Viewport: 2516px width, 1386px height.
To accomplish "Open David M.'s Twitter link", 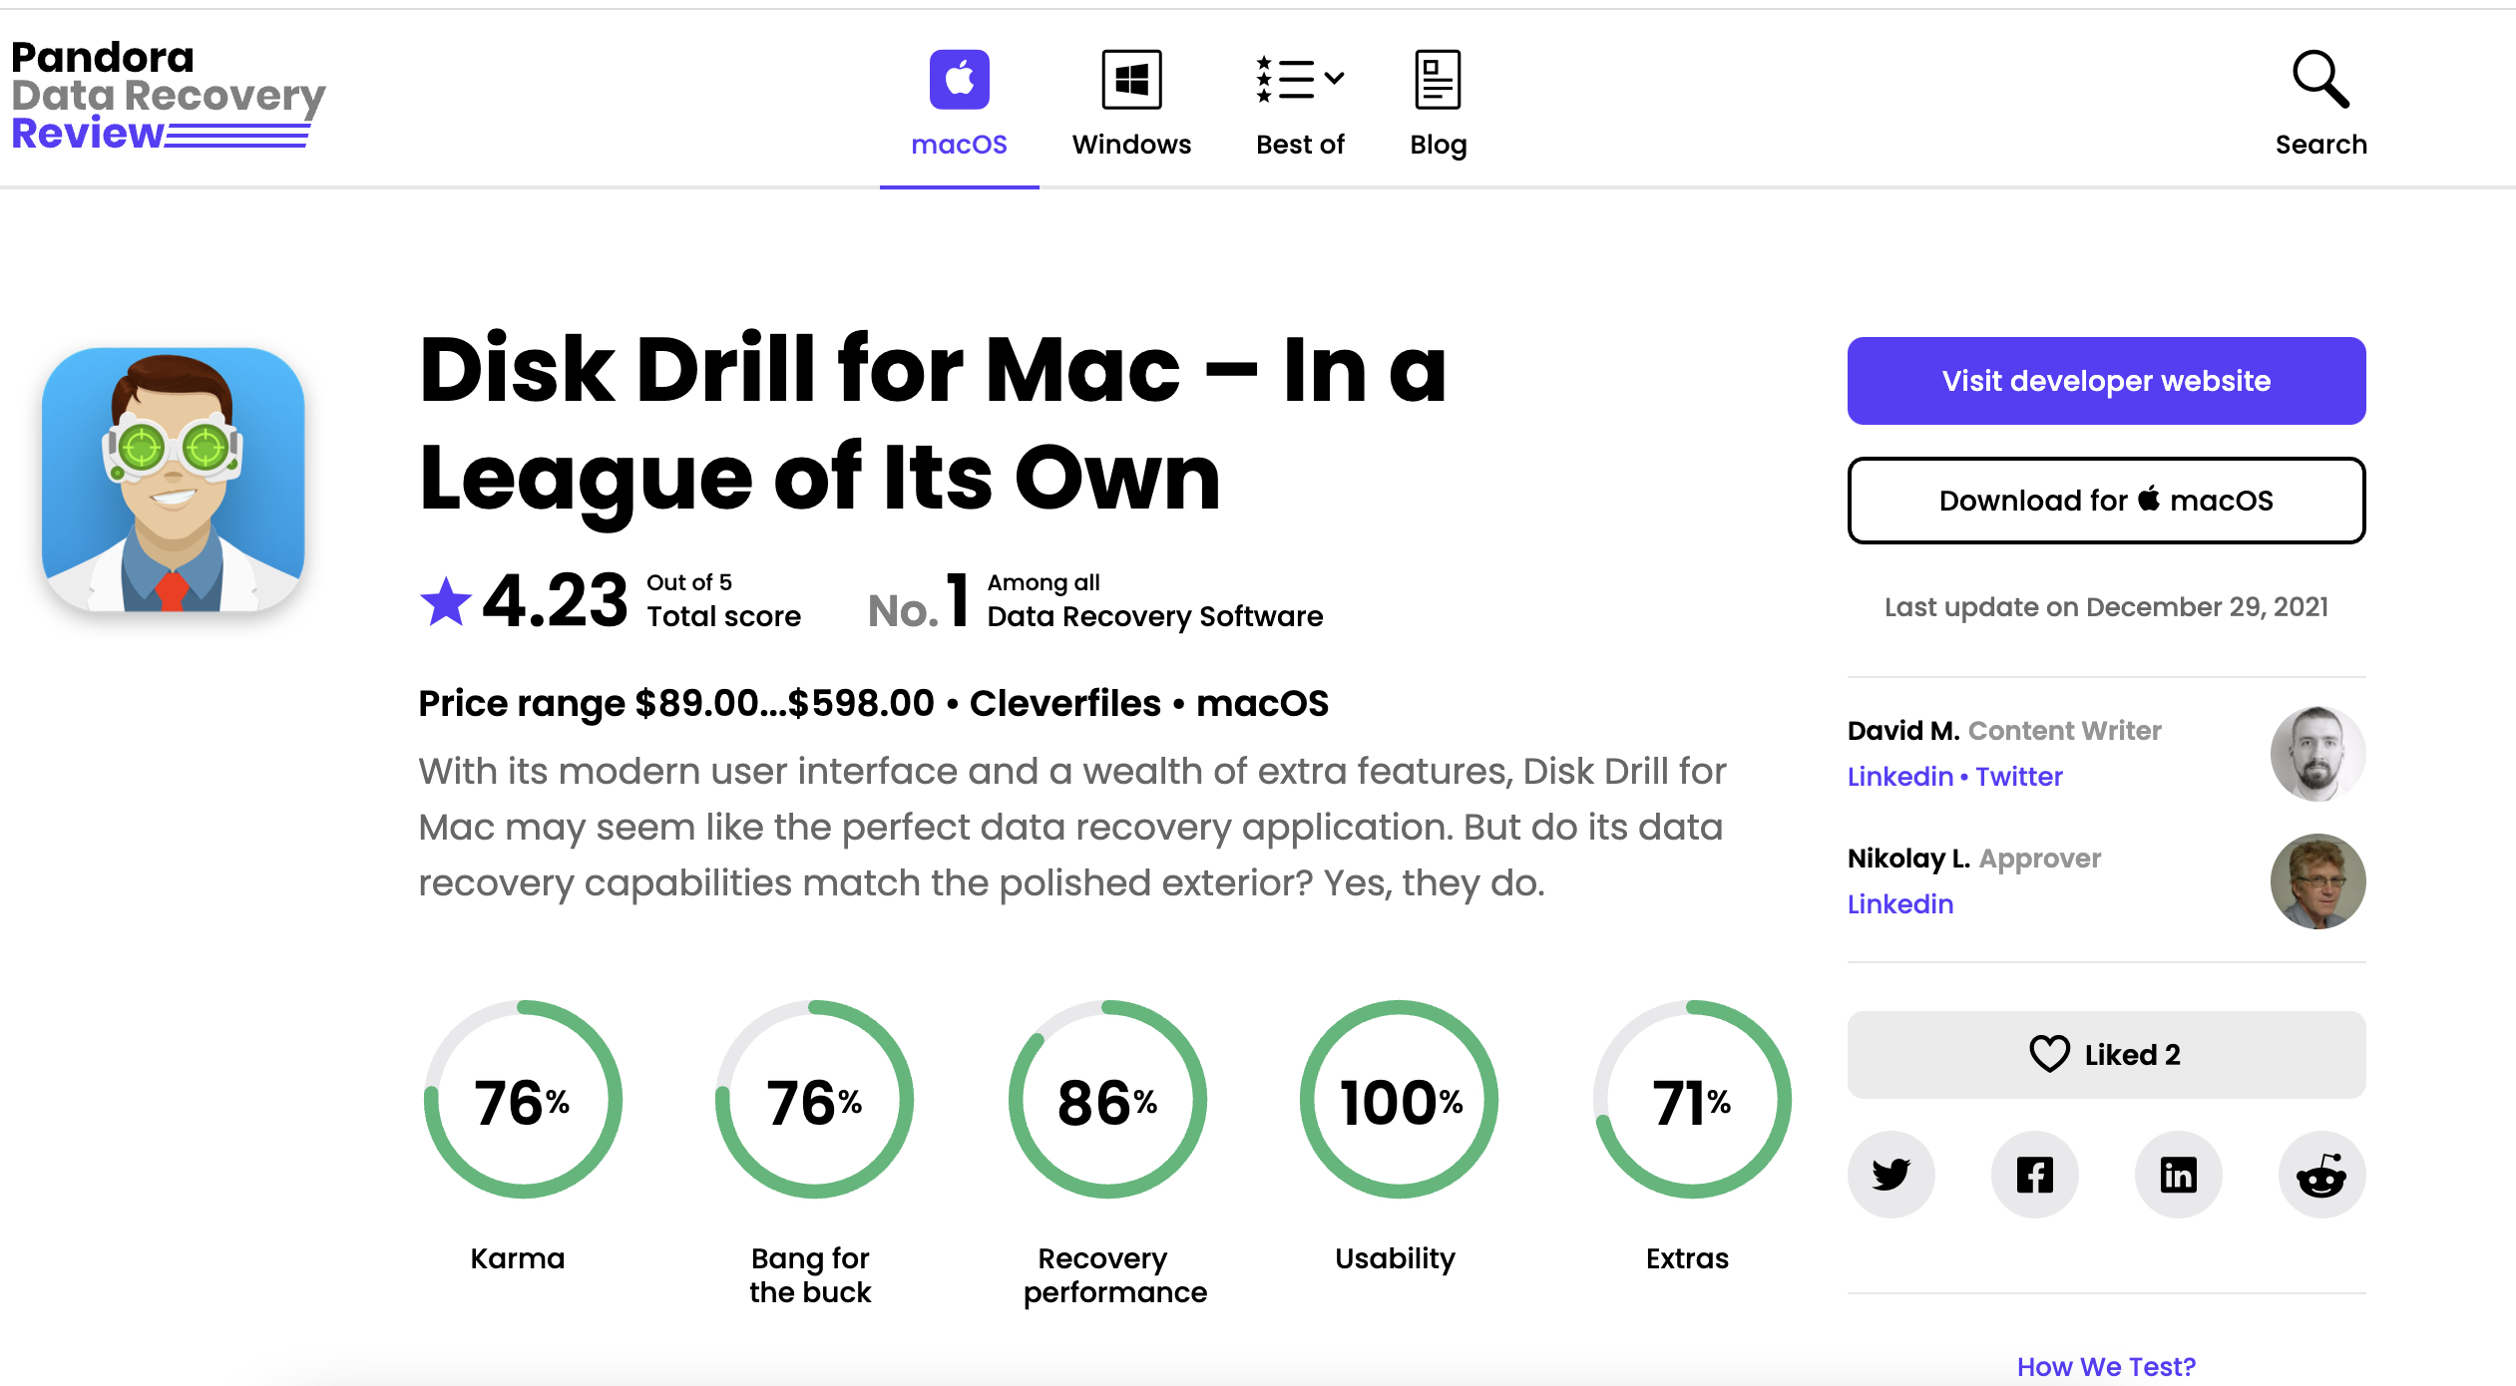I will click(x=2018, y=777).
